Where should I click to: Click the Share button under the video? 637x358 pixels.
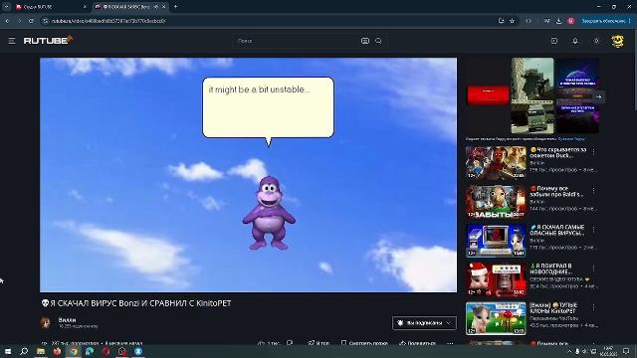[417, 343]
